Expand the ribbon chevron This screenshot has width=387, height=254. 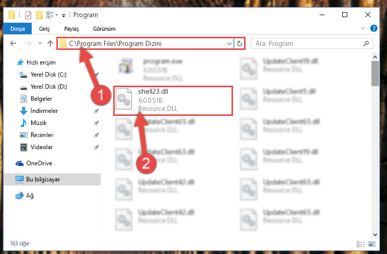363,28
